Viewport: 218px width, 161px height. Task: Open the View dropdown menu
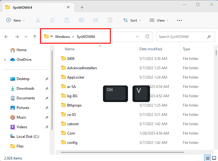(159, 20)
